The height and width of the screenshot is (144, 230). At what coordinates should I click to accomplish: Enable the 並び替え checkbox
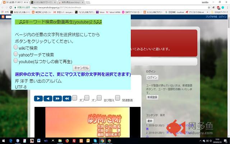pos(100,98)
